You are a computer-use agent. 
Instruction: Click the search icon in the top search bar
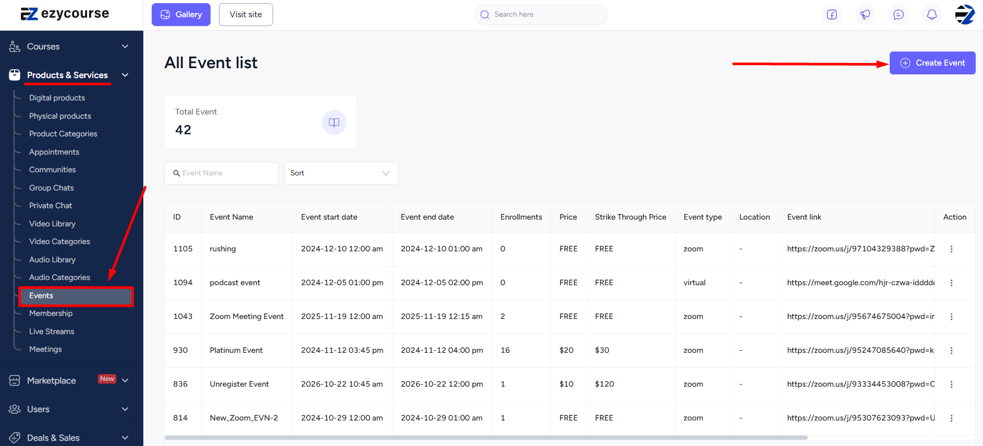(485, 15)
